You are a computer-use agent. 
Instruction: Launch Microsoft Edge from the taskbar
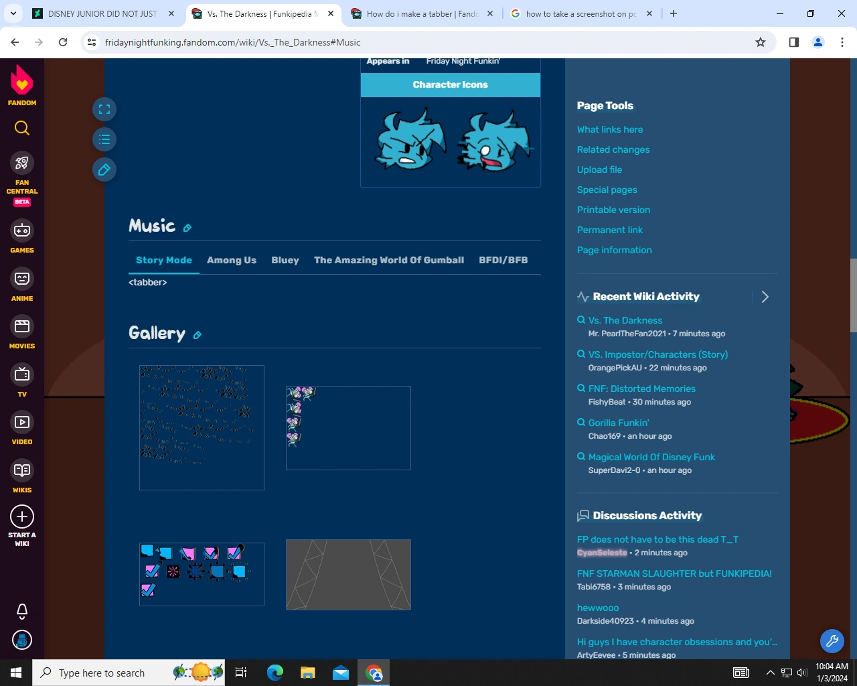pos(275,673)
